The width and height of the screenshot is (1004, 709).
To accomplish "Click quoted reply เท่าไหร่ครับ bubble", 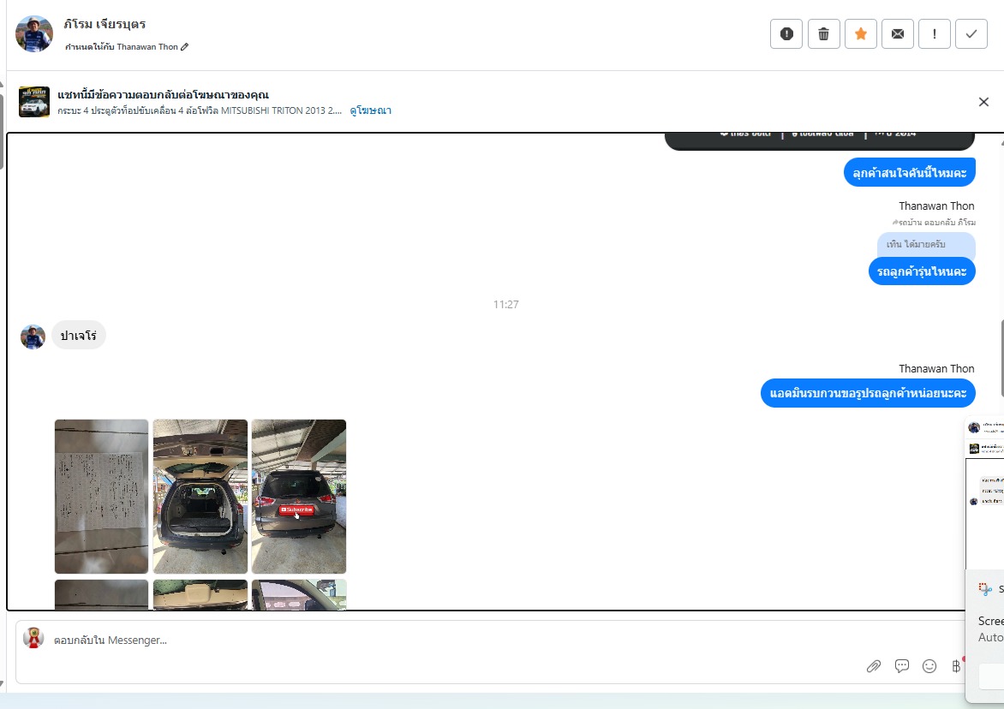I will (926, 244).
